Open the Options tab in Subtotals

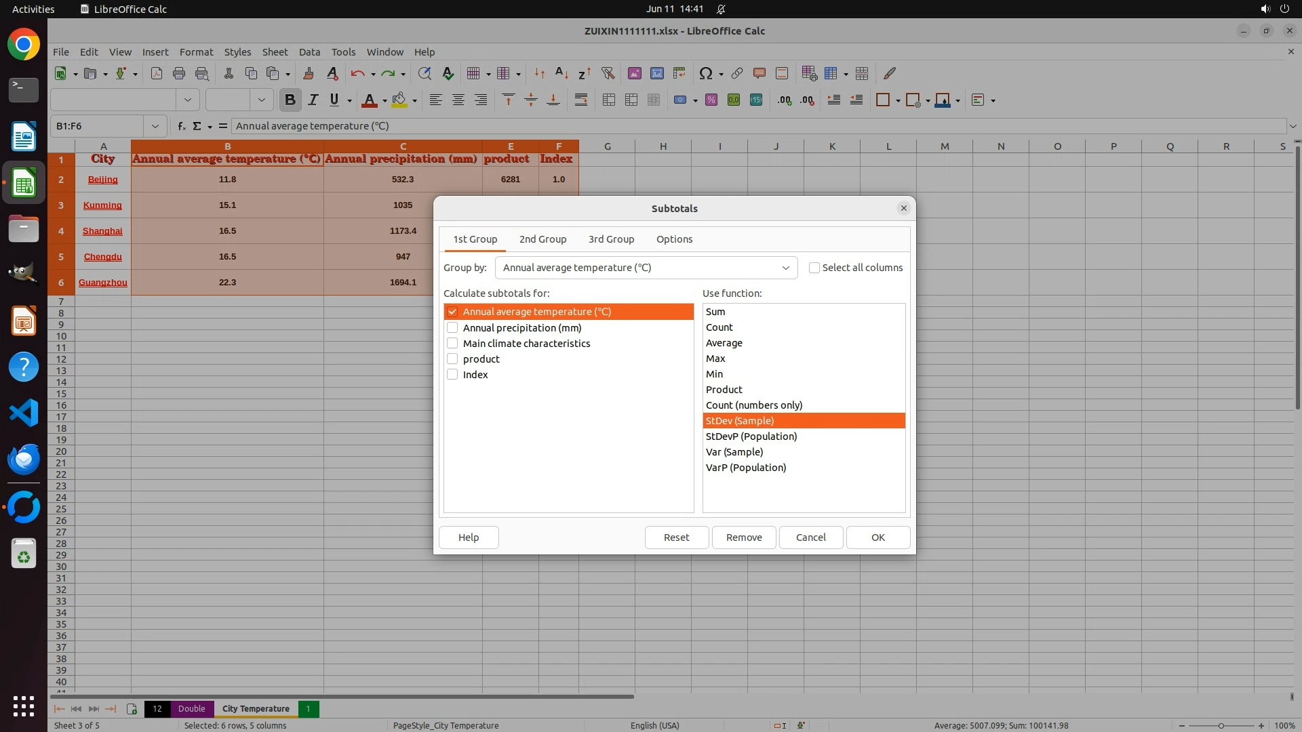point(674,239)
